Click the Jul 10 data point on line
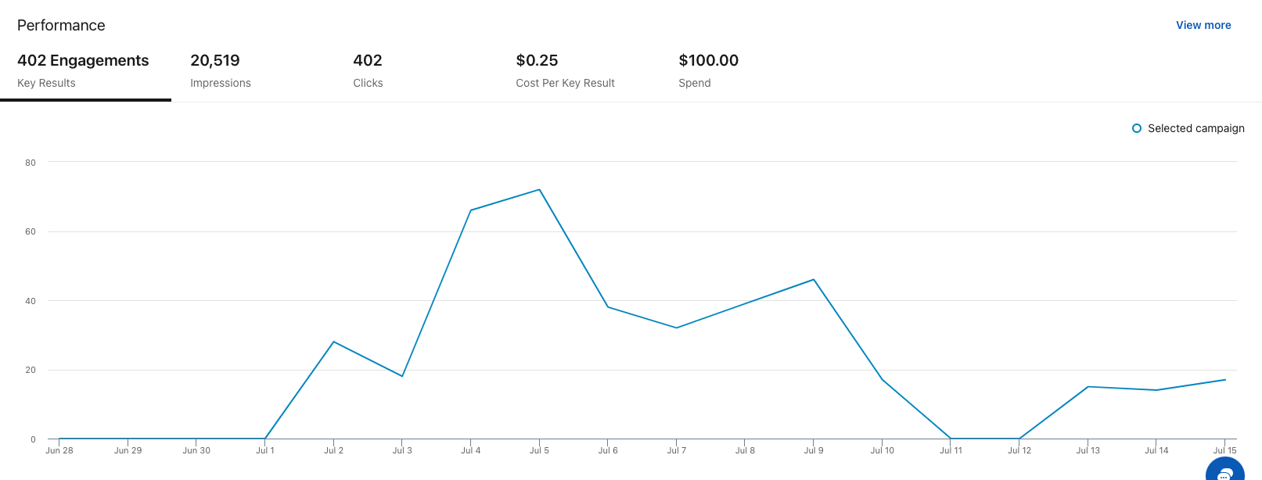 [x=883, y=380]
